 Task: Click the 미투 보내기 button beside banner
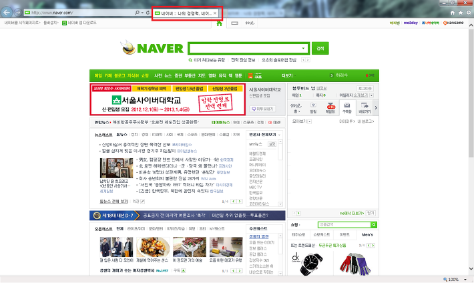tap(262, 109)
